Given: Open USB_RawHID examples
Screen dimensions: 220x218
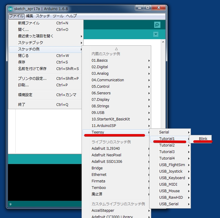Looking at the screenshot, I should tap(170, 198).
